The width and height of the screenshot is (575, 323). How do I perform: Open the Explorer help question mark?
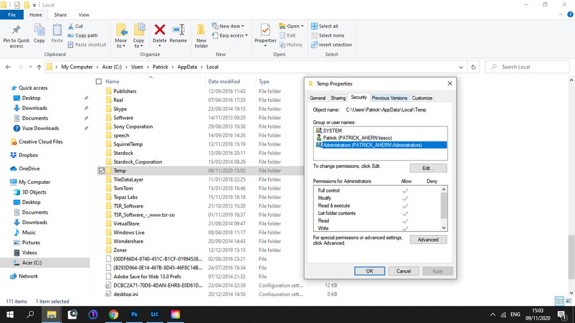[570, 14]
